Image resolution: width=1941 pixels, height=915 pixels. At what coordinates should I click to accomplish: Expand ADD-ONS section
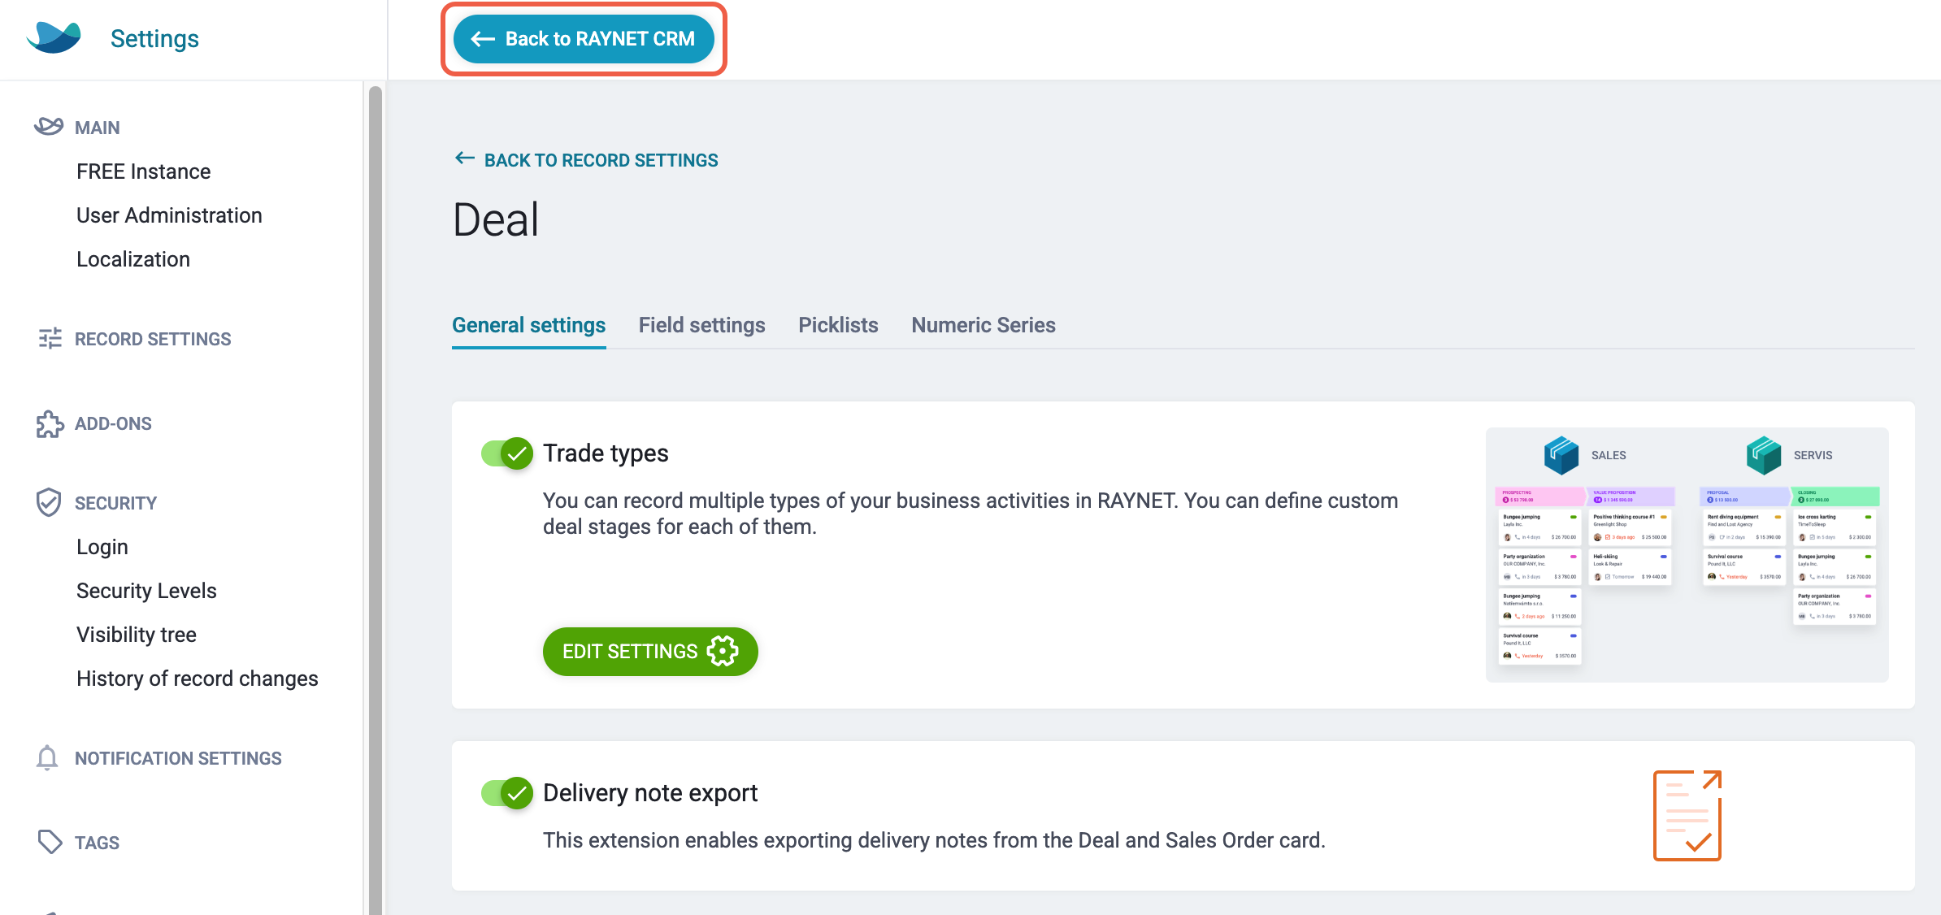(x=113, y=423)
